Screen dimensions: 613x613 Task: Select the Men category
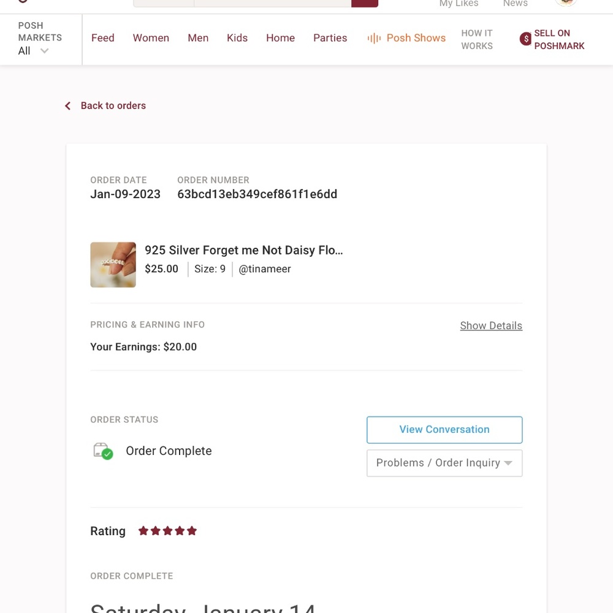[198, 38]
